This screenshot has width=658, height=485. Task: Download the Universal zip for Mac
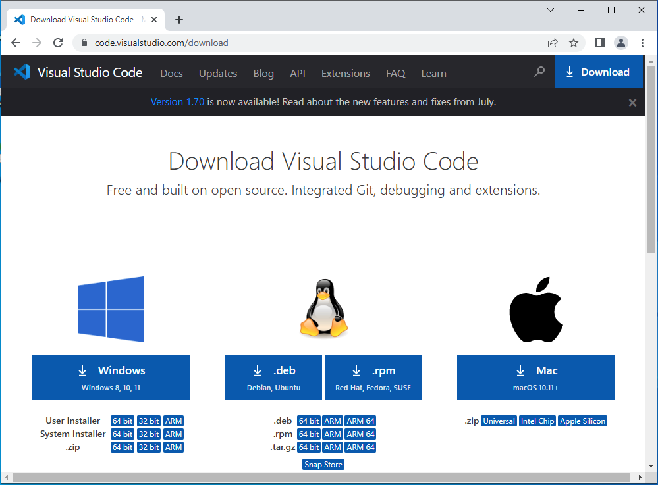(x=499, y=421)
